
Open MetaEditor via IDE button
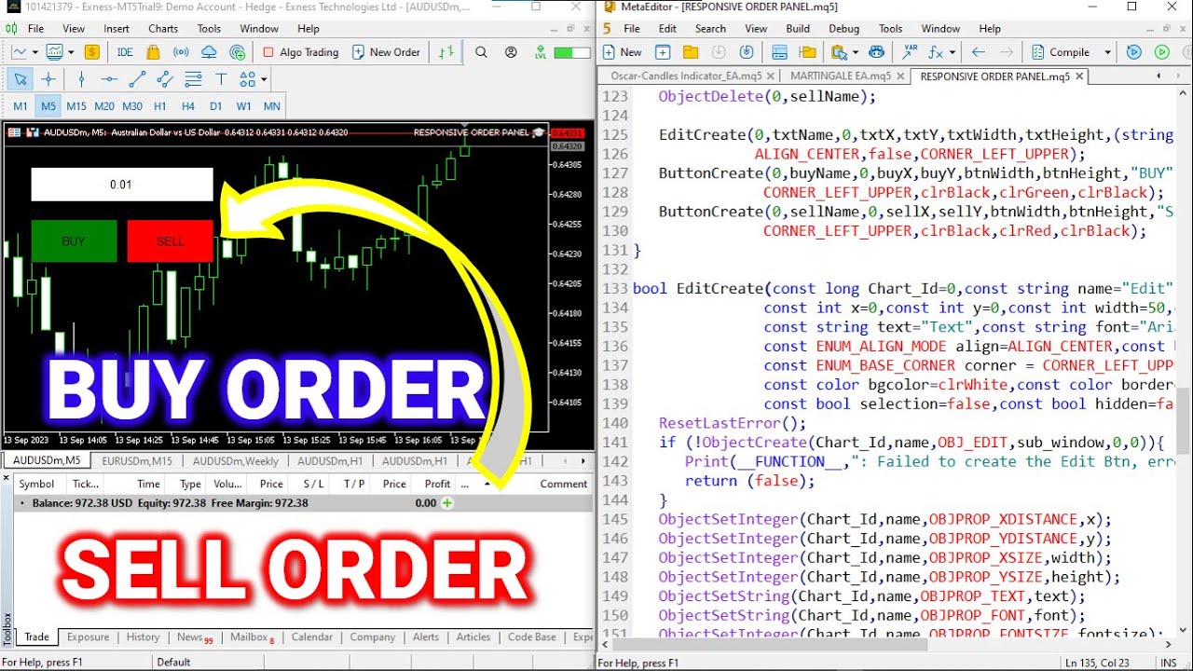point(125,52)
